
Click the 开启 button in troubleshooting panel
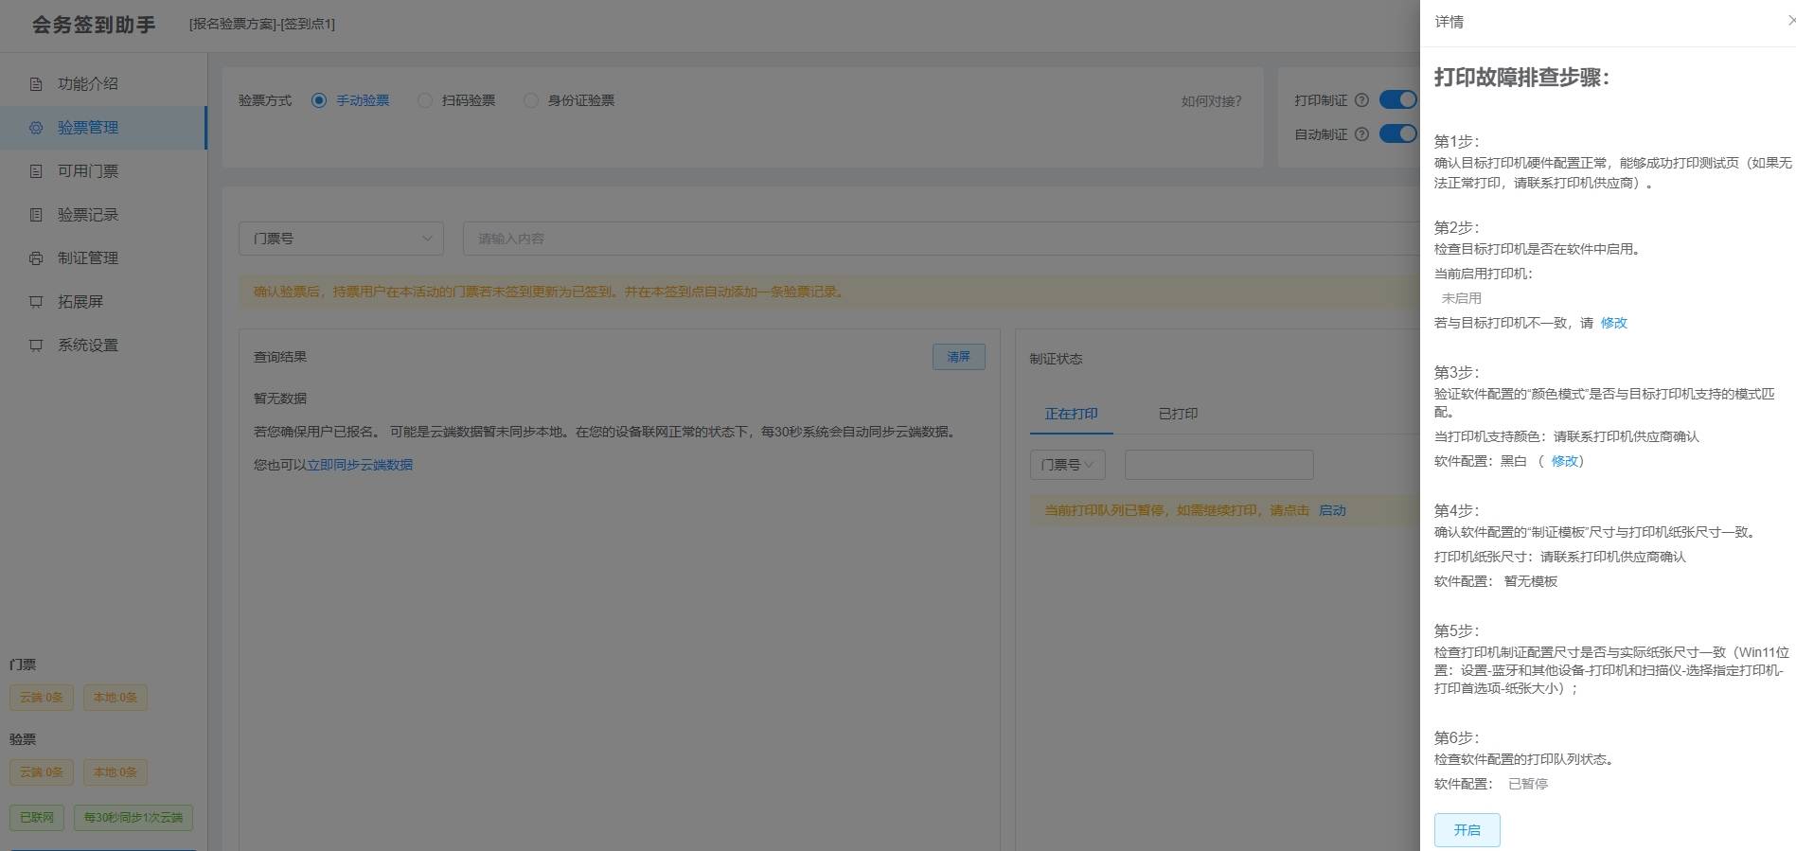coord(1467,830)
